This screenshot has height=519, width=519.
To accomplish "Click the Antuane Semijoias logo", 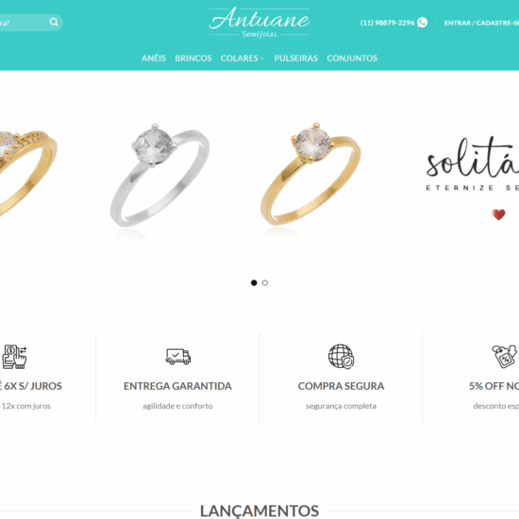I will tap(259, 23).
